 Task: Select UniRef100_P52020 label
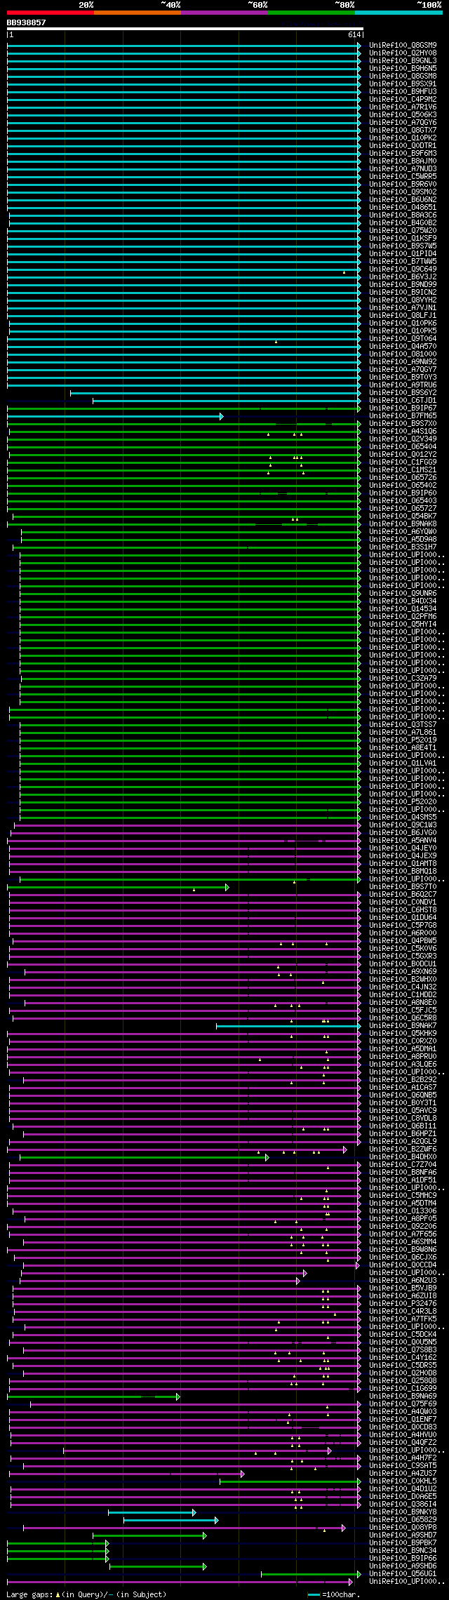point(403,802)
